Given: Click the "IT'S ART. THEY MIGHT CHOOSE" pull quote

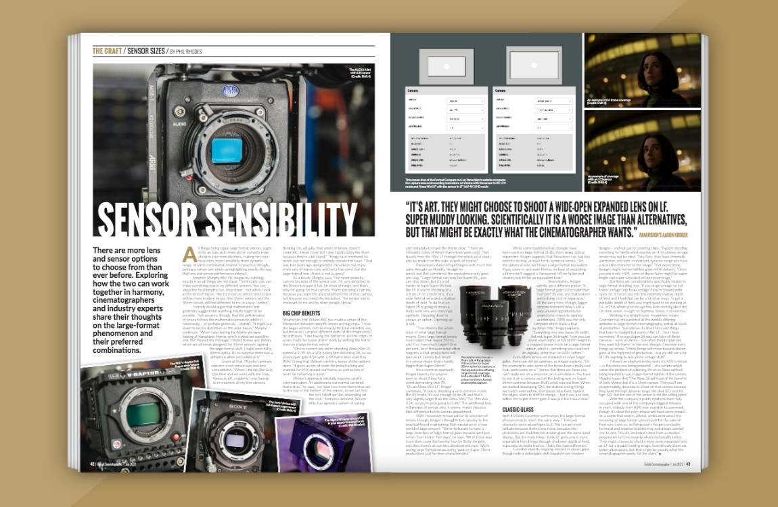Looking at the screenshot, I should (x=546, y=220).
